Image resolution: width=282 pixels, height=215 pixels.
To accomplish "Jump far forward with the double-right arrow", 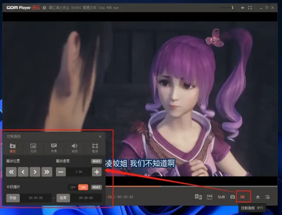I will coord(47,172).
